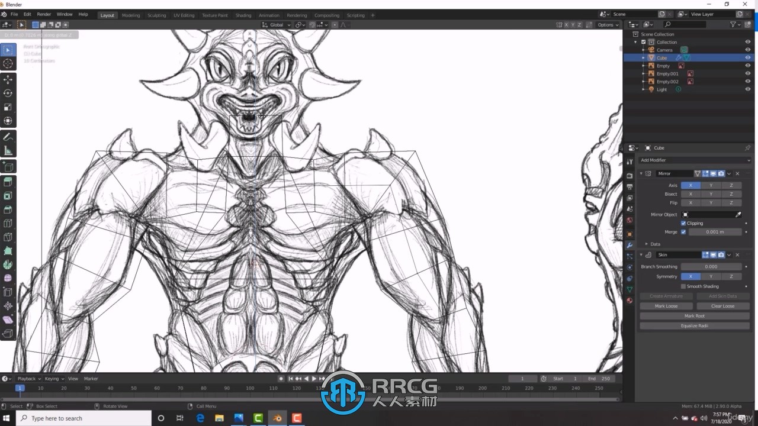Image resolution: width=758 pixels, height=426 pixels.
Task: Open the Playback dropdown in timeline
Action: pyautogui.click(x=28, y=379)
